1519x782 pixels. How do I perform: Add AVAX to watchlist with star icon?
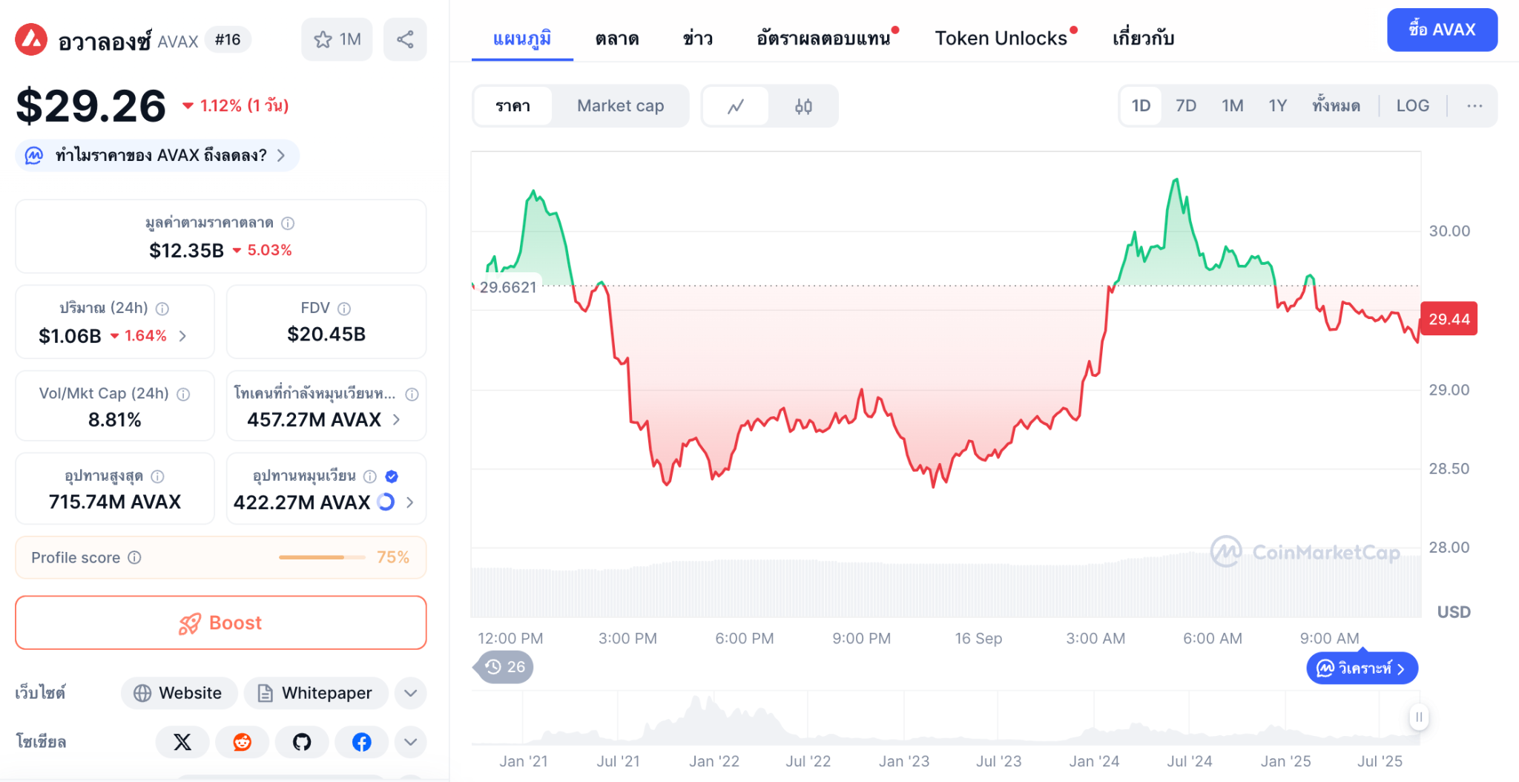(x=337, y=39)
